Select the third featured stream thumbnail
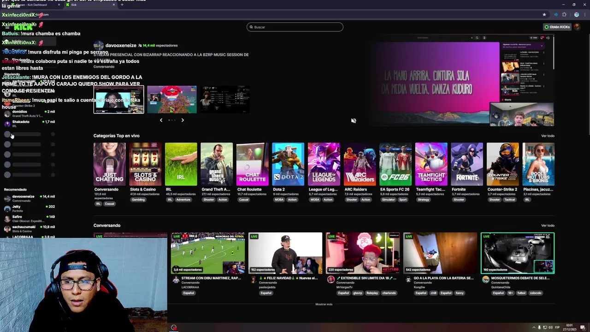 pyautogui.click(x=225, y=99)
